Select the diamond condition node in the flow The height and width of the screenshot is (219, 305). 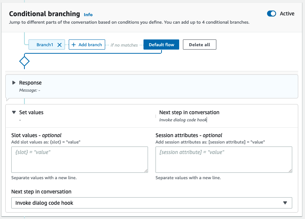(x=24, y=62)
